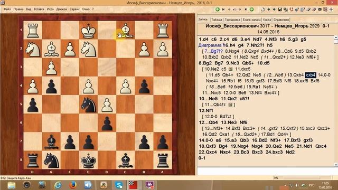Viewport: 338px width, 190px height.
Task: Open Firefox from the taskbar
Action: coord(73,185)
